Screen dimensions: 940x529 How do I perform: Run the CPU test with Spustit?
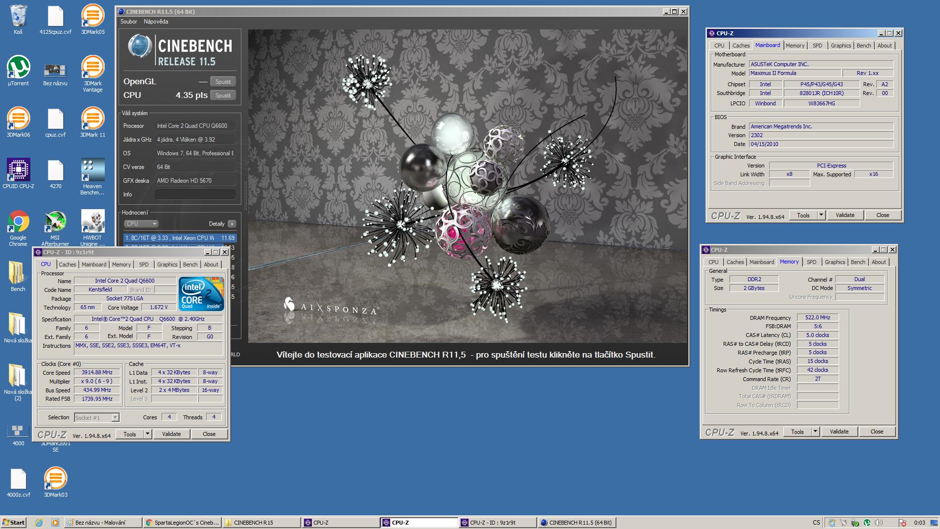tap(223, 96)
